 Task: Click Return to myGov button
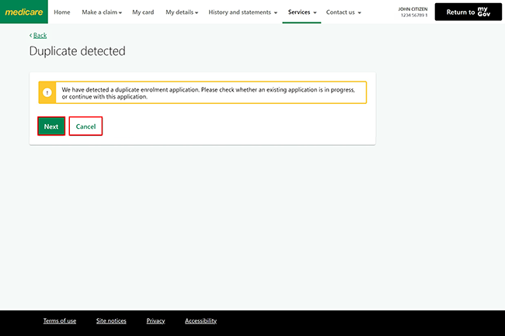tap(468, 12)
